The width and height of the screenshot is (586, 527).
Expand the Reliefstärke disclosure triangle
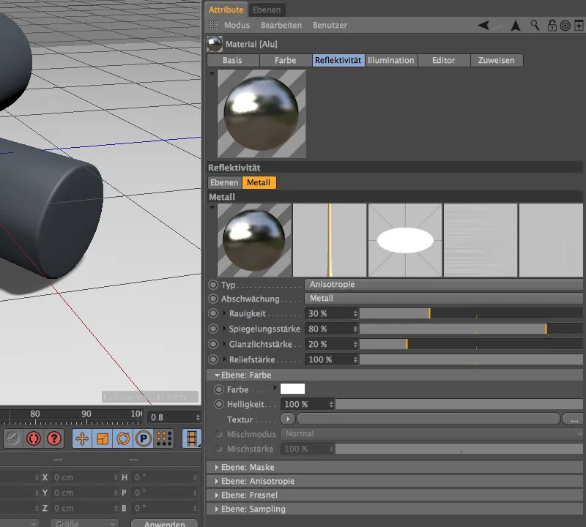[x=224, y=359]
